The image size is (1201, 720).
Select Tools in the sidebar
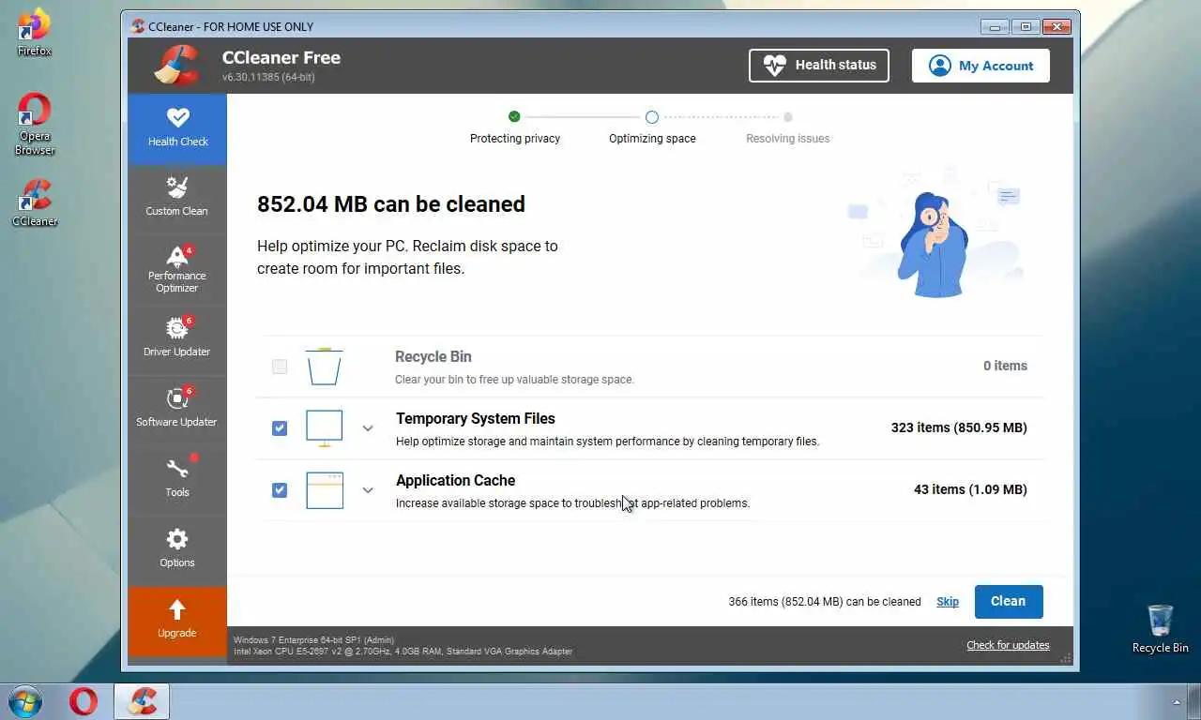tap(177, 480)
